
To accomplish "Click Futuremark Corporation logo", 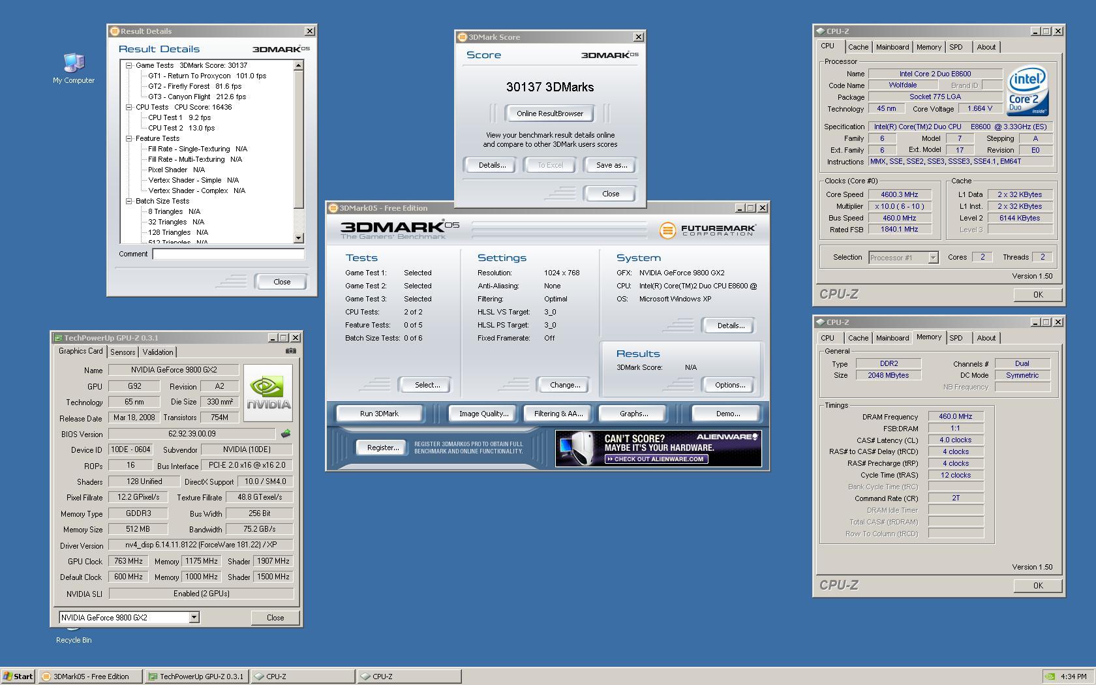I will (707, 230).
